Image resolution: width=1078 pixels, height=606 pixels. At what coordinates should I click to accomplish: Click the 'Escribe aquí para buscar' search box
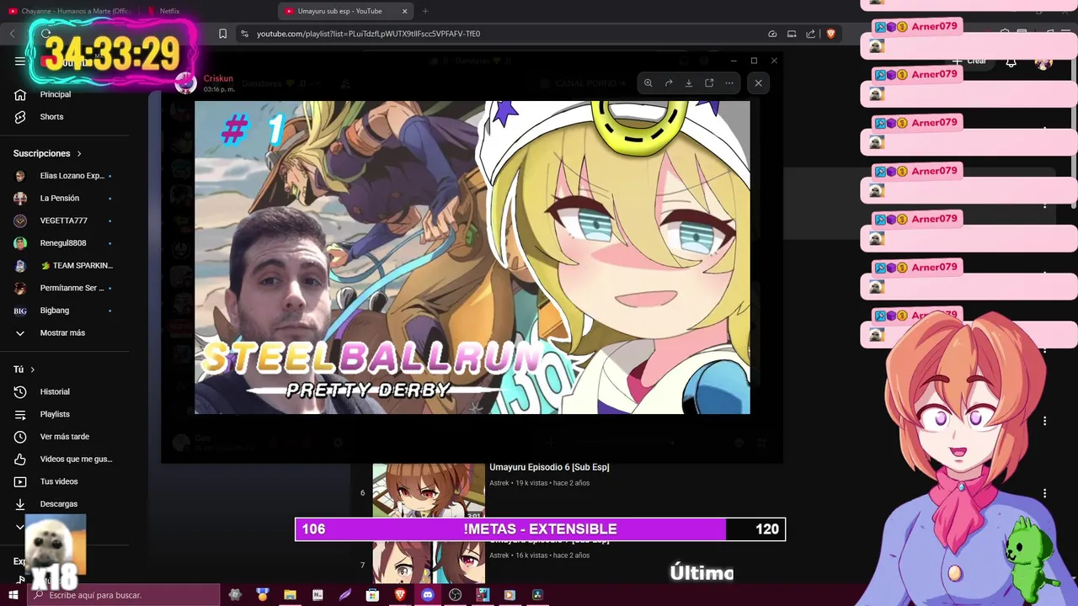(x=123, y=595)
